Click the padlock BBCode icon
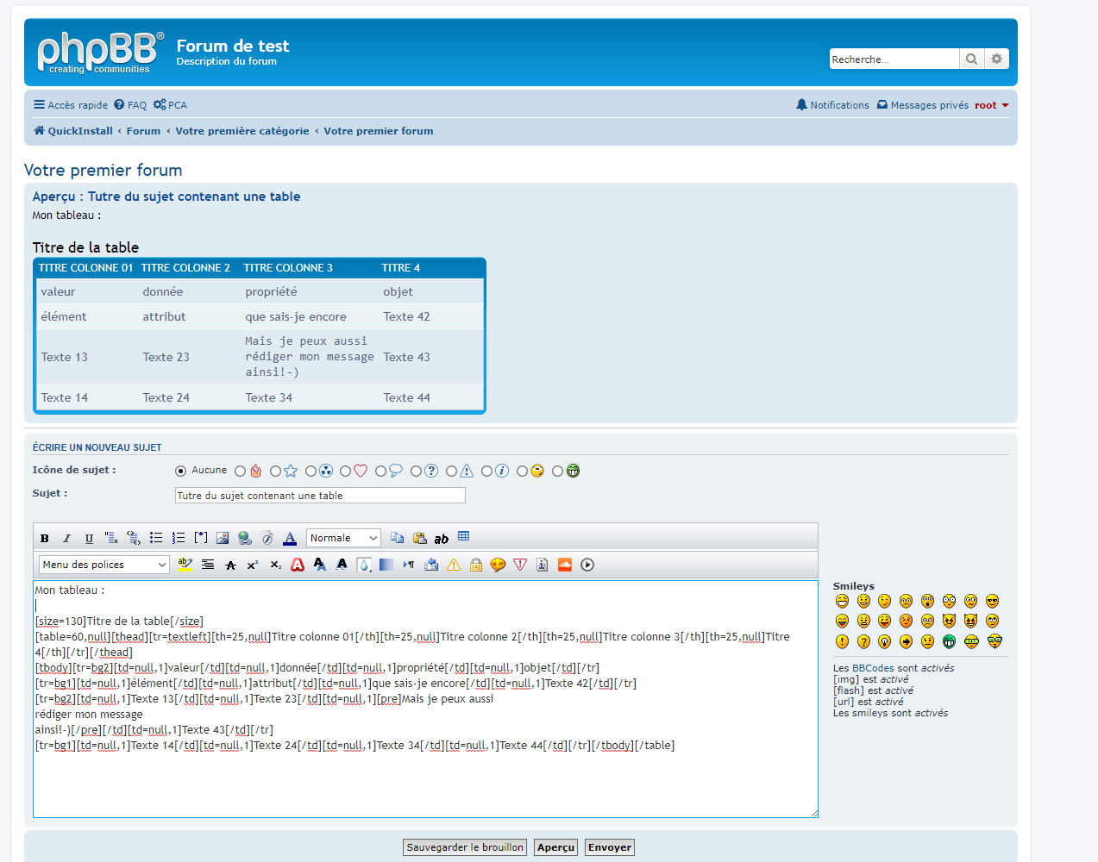The width and height of the screenshot is (1098, 862). [x=476, y=565]
